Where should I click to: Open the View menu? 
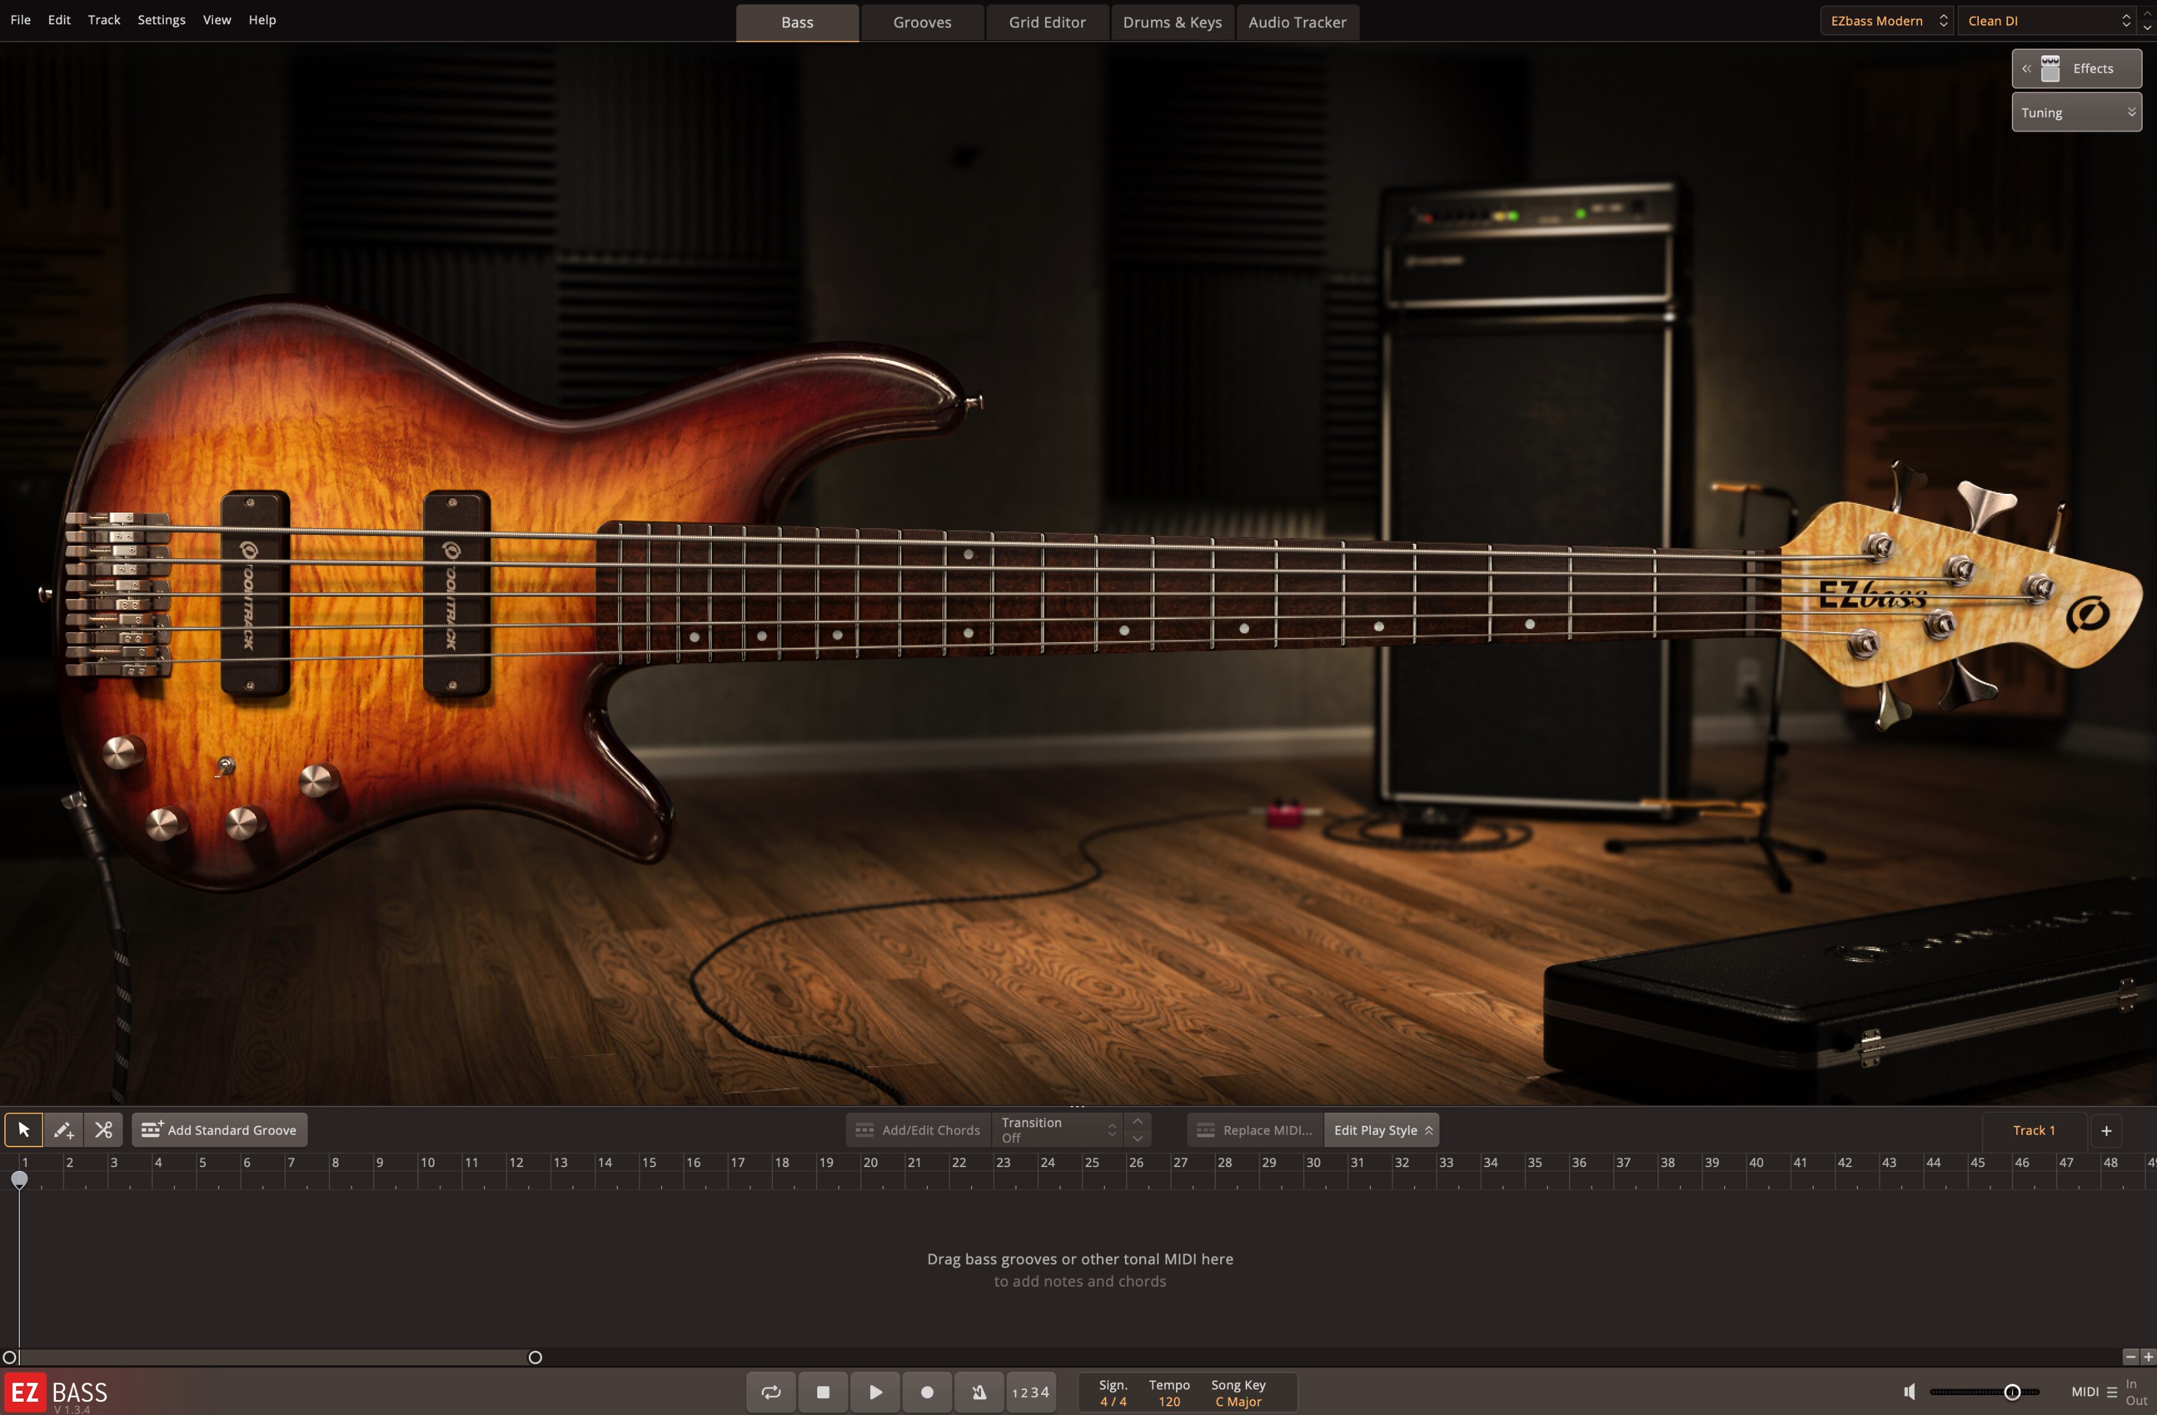(217, 20)
